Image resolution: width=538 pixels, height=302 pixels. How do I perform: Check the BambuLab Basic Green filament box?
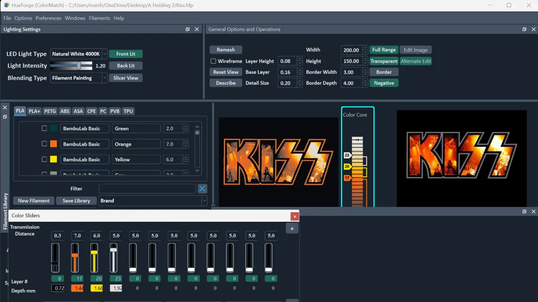pyautogui.click(x=44, y=128)
